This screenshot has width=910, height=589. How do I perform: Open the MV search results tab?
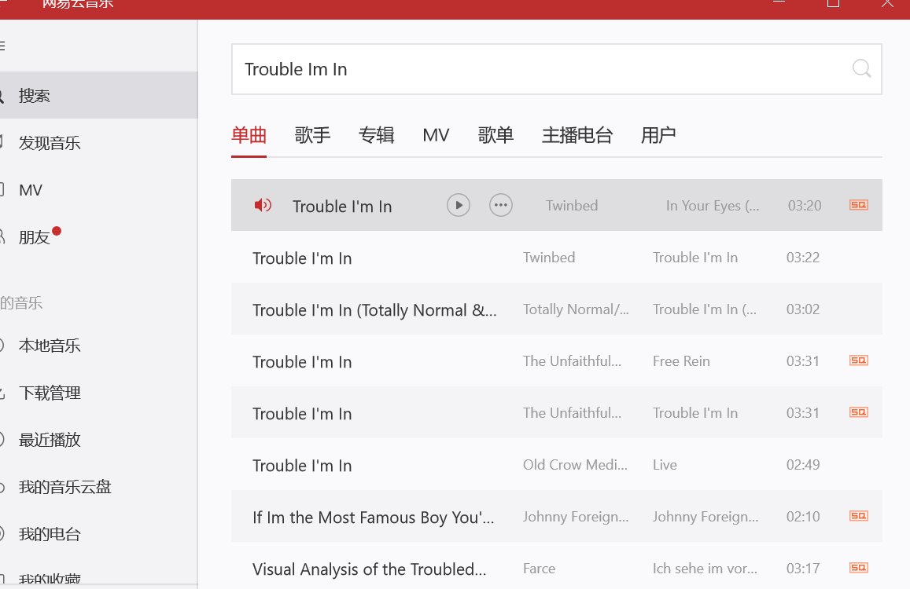436,135
